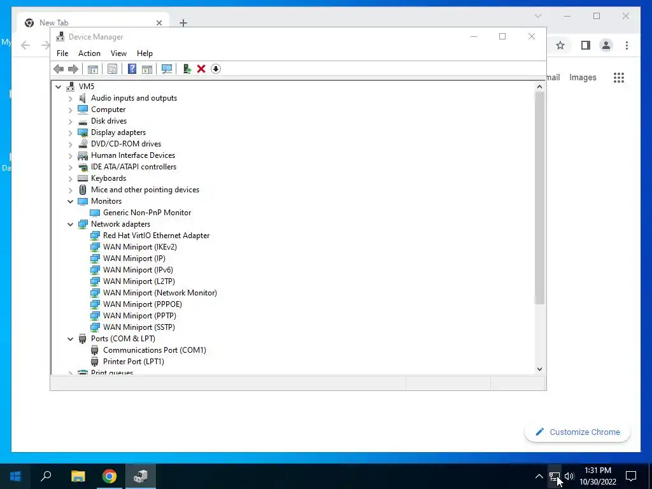Open File Explorer from the taskbar

(x=78, y=476)
